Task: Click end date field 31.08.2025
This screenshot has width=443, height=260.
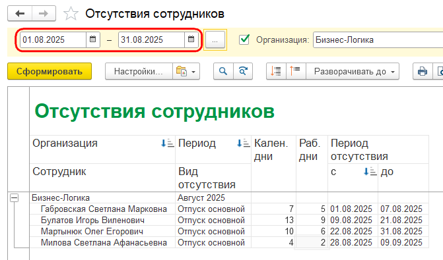Action: coord(151,39)
